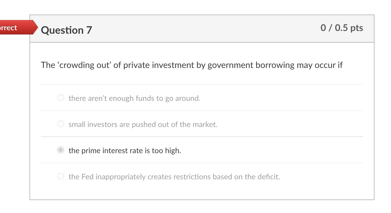
Task: Click the radio button next to the second answer
Action: click(x=60, y=124)
